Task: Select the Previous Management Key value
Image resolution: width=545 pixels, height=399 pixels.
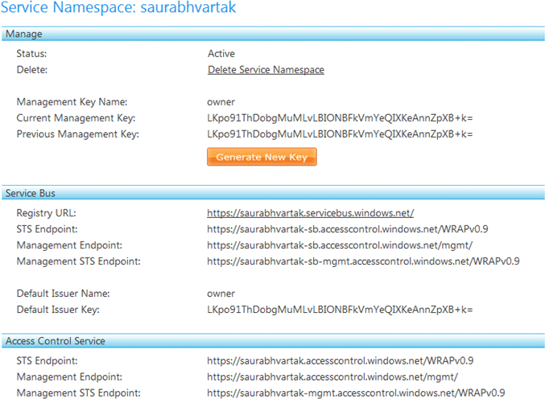Action: (x=340, y=134)
